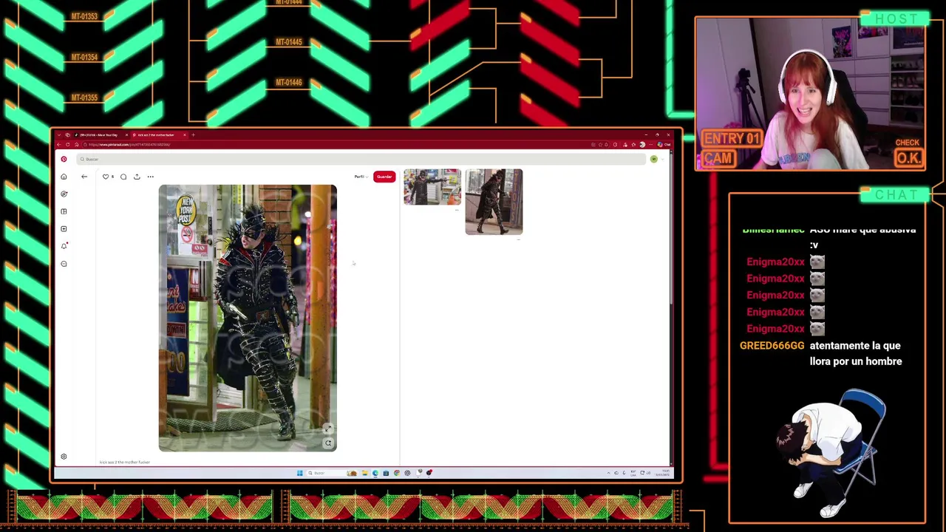The height and width of the screenshot is (532, 946).
Task: Open the Explore compass icon in sidebar
Action: click(64, 194)
